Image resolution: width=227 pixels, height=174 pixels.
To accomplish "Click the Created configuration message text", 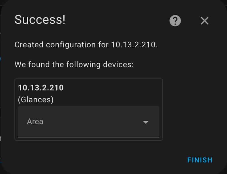I will [x=86, y=45].
